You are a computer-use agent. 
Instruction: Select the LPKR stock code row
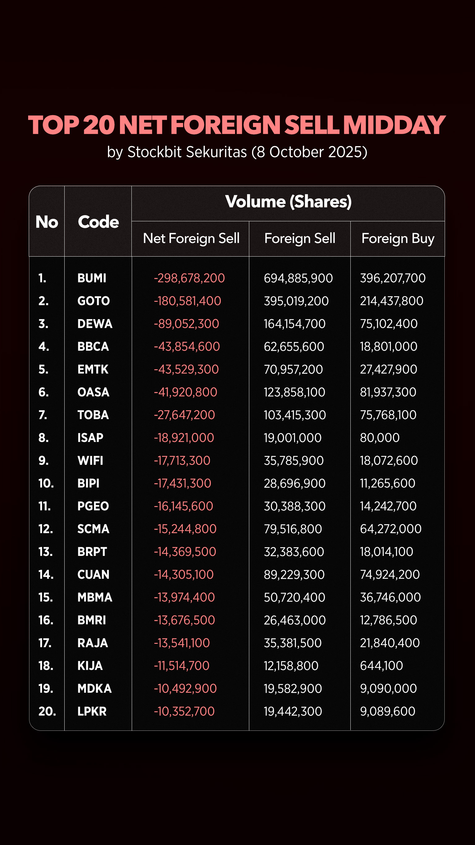coord(92,711)
